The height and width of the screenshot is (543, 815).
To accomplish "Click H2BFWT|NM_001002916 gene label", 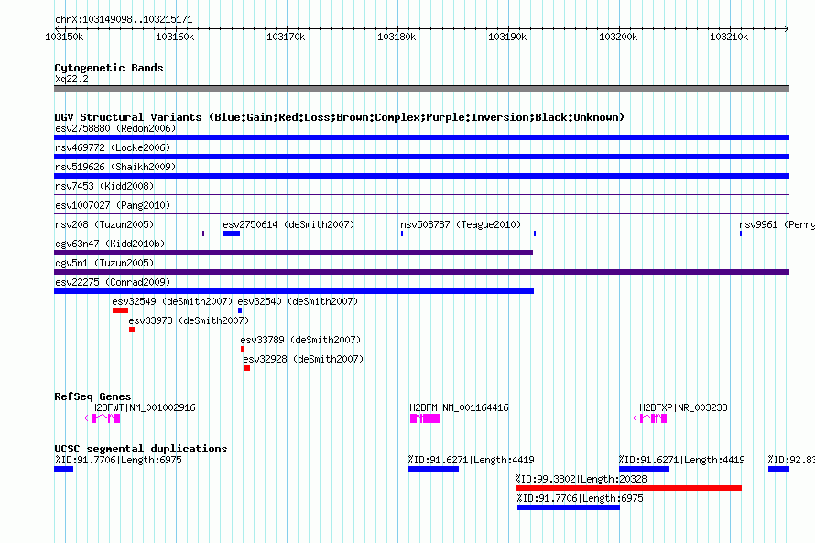I will pos(143,407).
